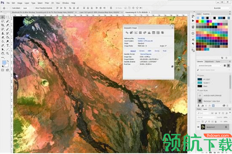Select the Lasso tool

click(x=3, y=21)
